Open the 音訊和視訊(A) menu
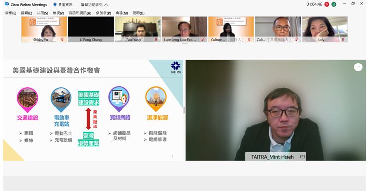Viewport: 367px width, 191px height. pos(80,13)
